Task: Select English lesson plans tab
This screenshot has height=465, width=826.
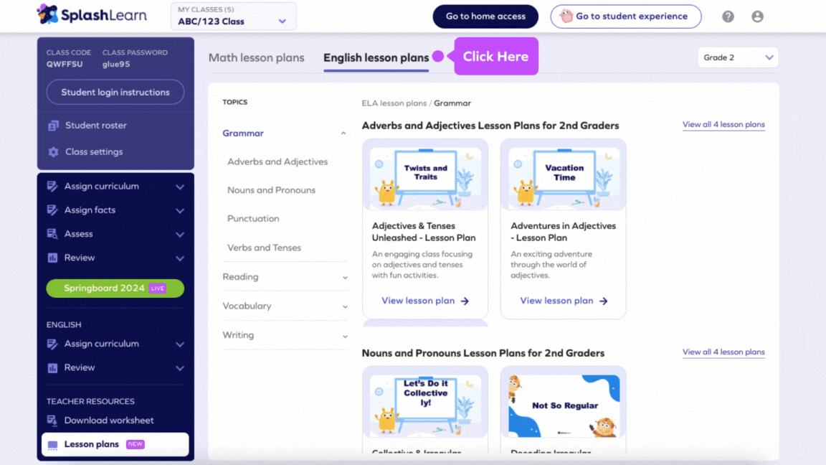Action: pyautogui.click(x=376, y=57)
